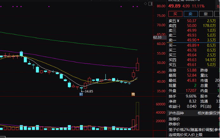Viewport: 220px width, 138px height.
Task: Click the red arrow beside 卖一 price
Action: (x=198, y=40)
